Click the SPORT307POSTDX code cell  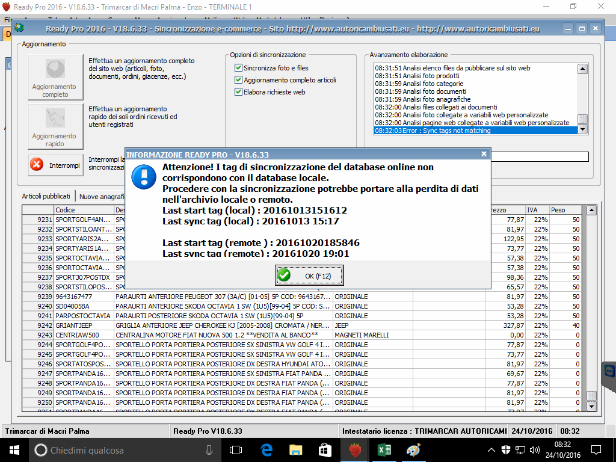pyautogui.click(x=84, y=277)
